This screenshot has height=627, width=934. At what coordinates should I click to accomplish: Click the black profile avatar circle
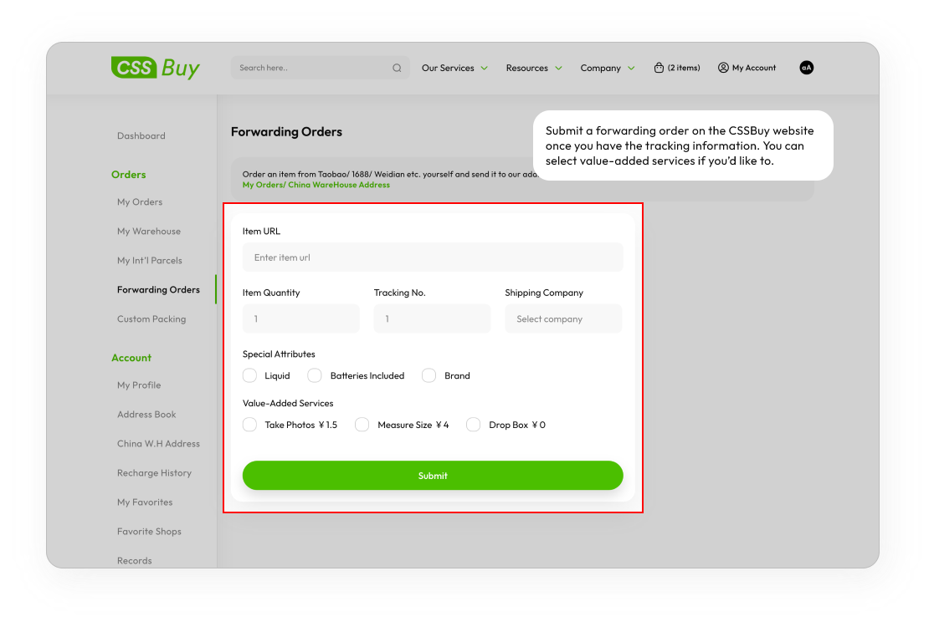[x=806, y=68]
